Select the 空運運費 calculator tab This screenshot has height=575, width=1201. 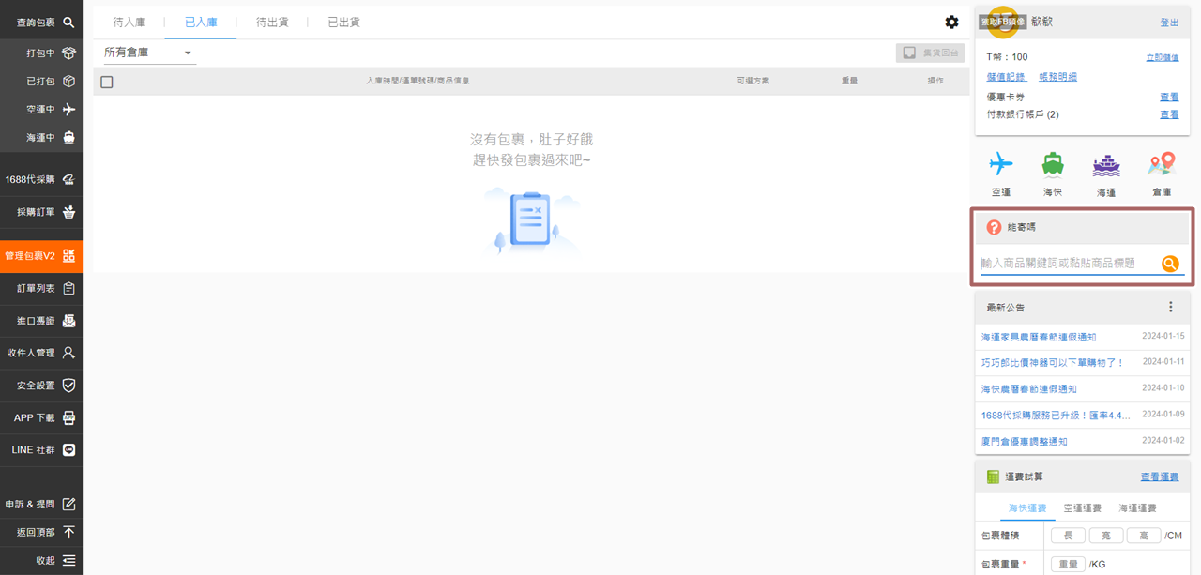(1083, 507)
